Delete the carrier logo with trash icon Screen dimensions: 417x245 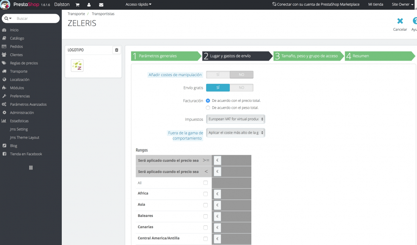coord(116,50)
